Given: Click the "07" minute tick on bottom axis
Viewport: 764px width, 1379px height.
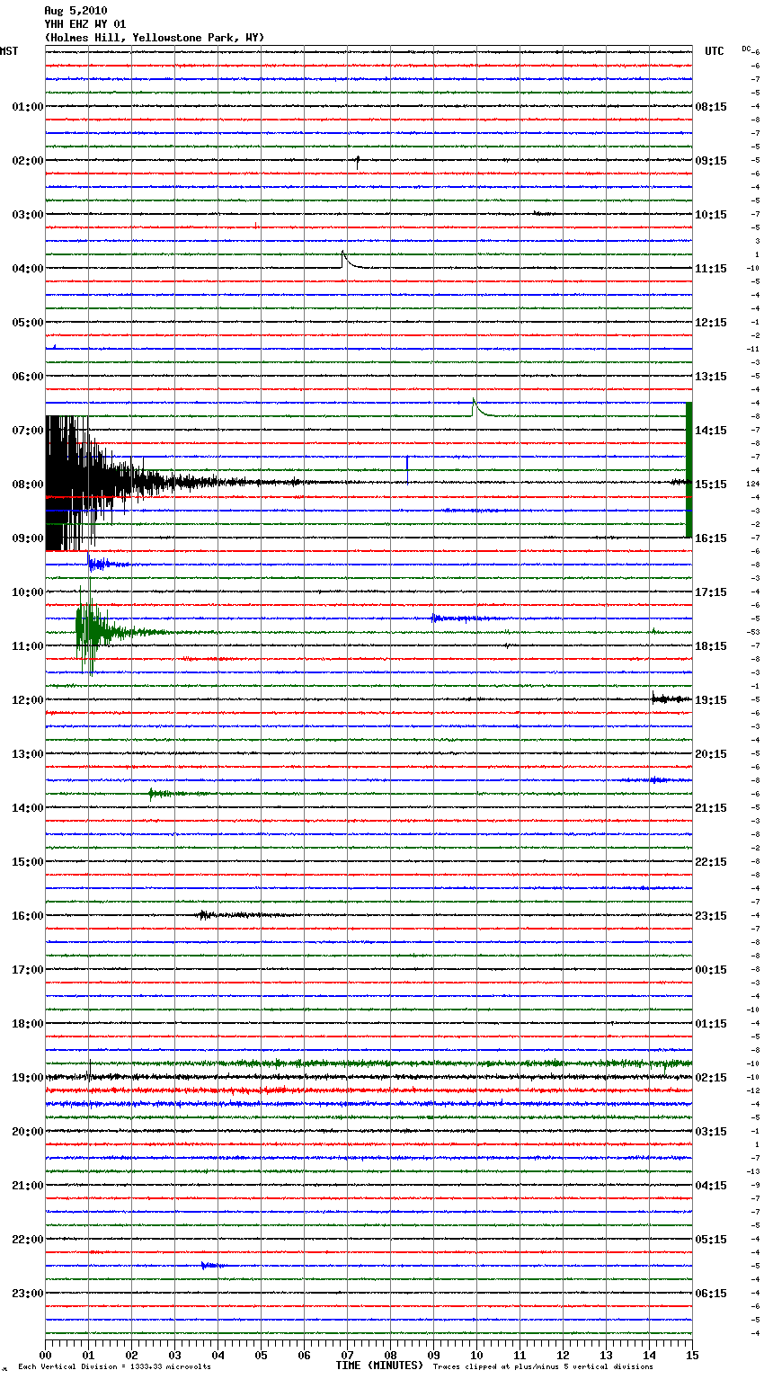Looking at the screenshot, I should pyautogui.click(x=348, y=1355).
